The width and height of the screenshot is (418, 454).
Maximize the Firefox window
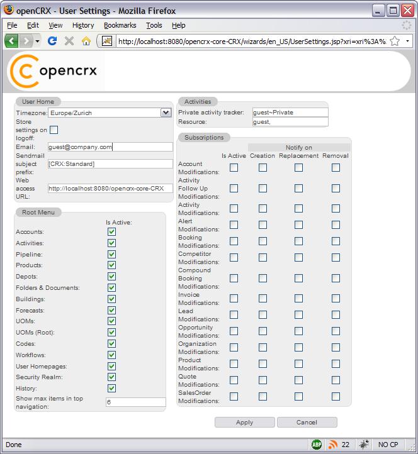coord(393,11)
